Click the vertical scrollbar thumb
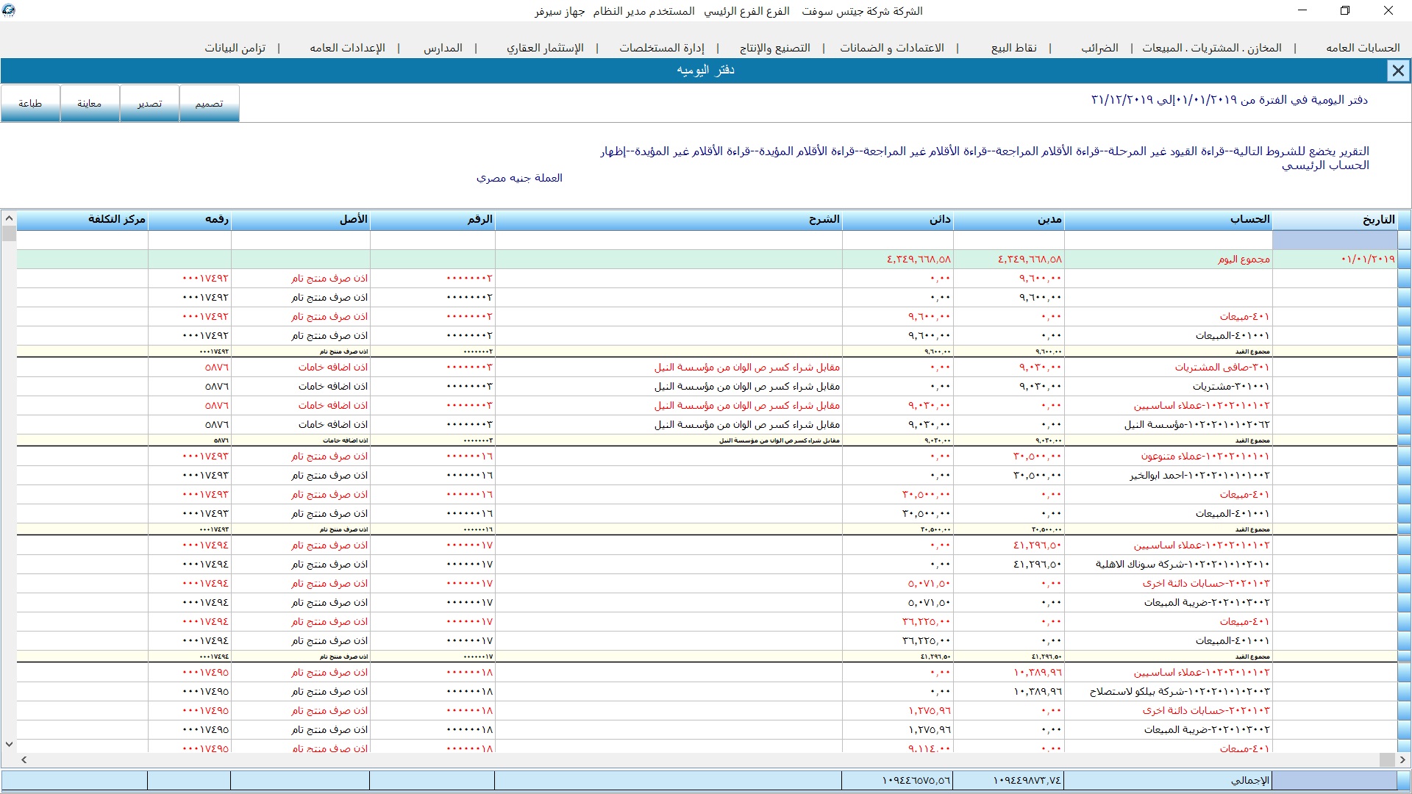1412x794 pixels. pos(9,234)
